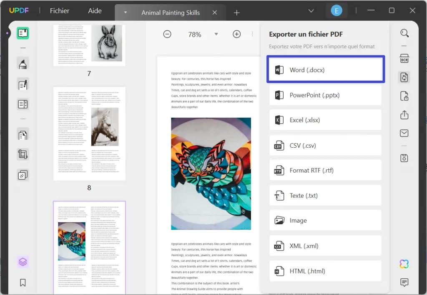Screen dimensions: 427x295
Task: Open the Annotate highlighter tool
Action: 23,64
